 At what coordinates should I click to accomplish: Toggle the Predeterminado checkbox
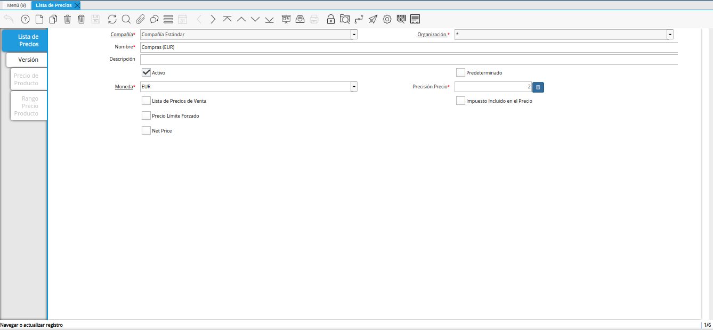460,72
